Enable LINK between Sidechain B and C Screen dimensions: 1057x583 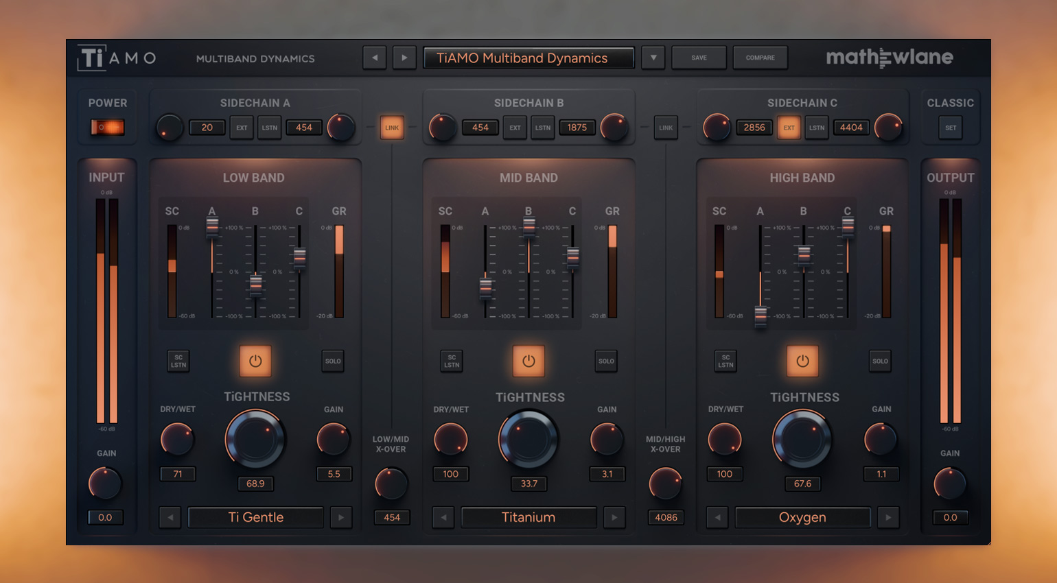(x=665, y=127)
